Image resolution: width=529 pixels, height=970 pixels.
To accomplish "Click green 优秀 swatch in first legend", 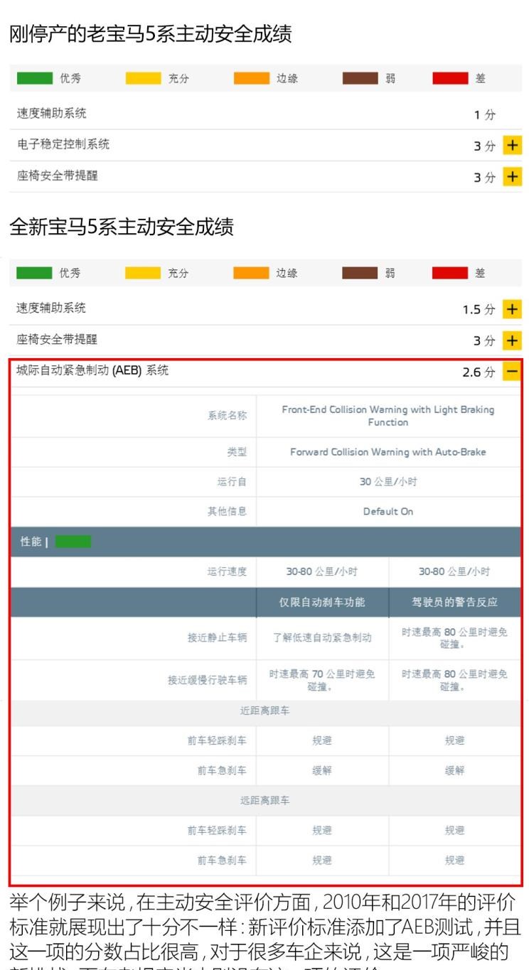I will point(35,78).
